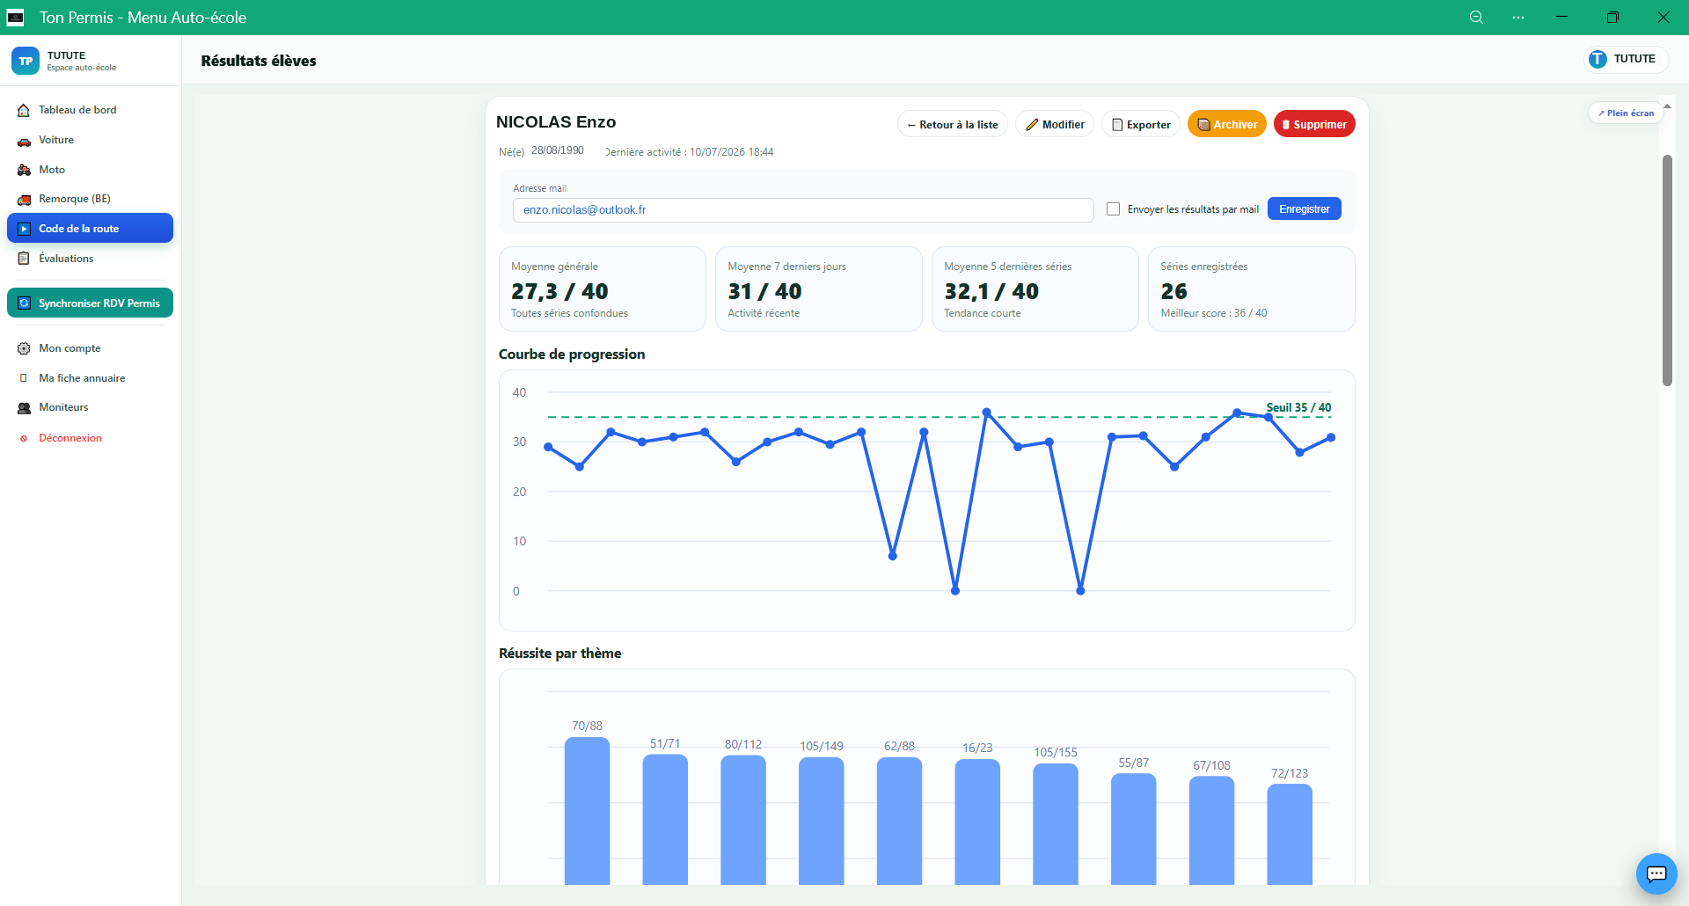This screenshot has width=1689, height=906.
Task: Click the Mon compte gear icon
Action: pyautogui.click(x=24, y=348)
